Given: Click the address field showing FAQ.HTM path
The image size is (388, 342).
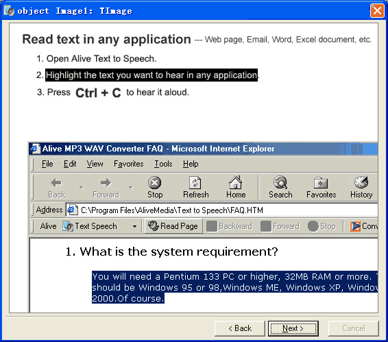Looking at the screenshot, I should tap(221, 210).
